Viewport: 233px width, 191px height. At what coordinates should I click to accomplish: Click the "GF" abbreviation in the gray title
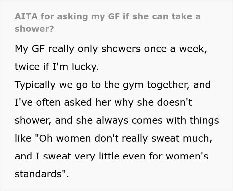point(114,16)
